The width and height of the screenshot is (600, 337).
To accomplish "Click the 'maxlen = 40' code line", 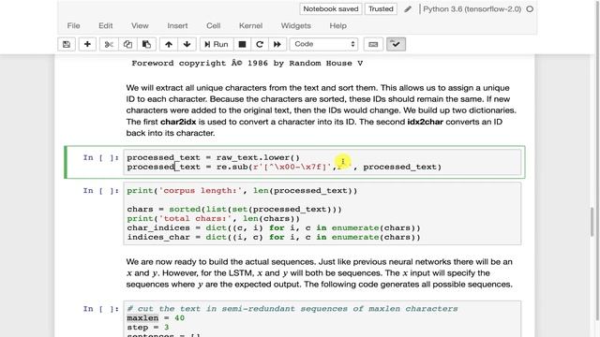I will (156, 318).
